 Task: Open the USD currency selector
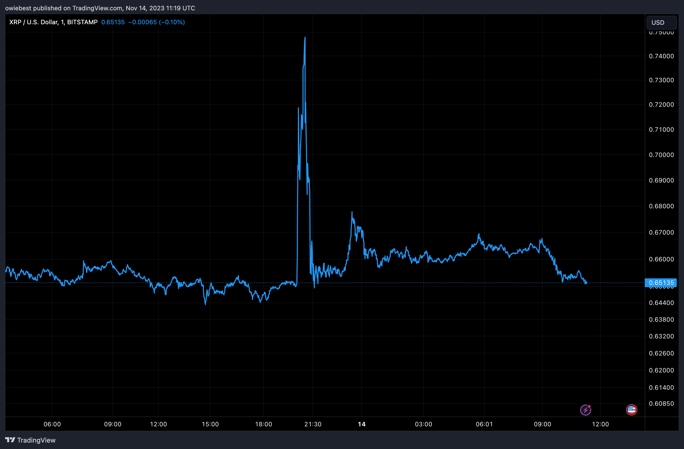662,22
